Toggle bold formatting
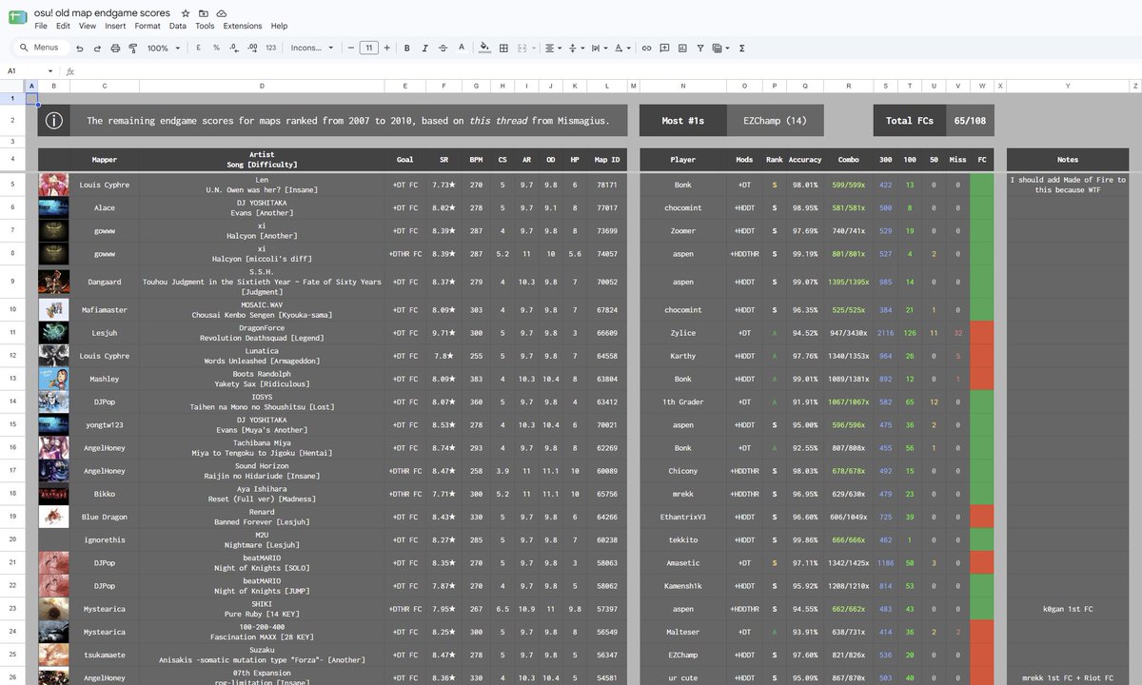1142x685 pixels. point(407,48)
